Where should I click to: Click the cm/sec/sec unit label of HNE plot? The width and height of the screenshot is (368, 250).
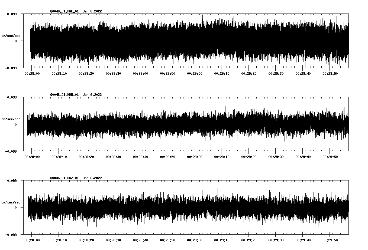pos(11,36)
